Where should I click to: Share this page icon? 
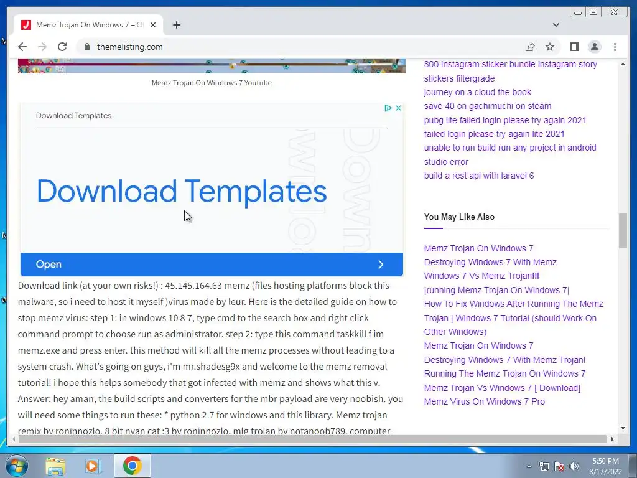[530, 47]
